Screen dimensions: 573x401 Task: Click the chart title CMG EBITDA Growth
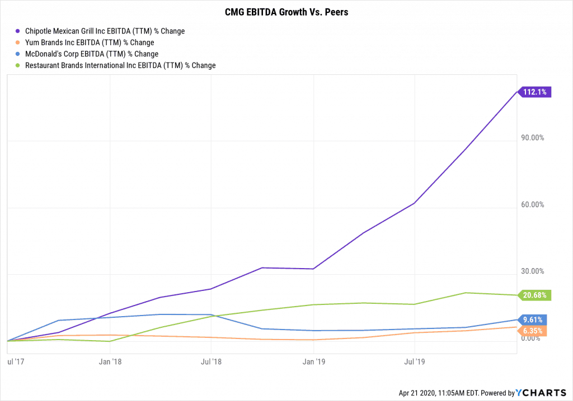point(286,12)
